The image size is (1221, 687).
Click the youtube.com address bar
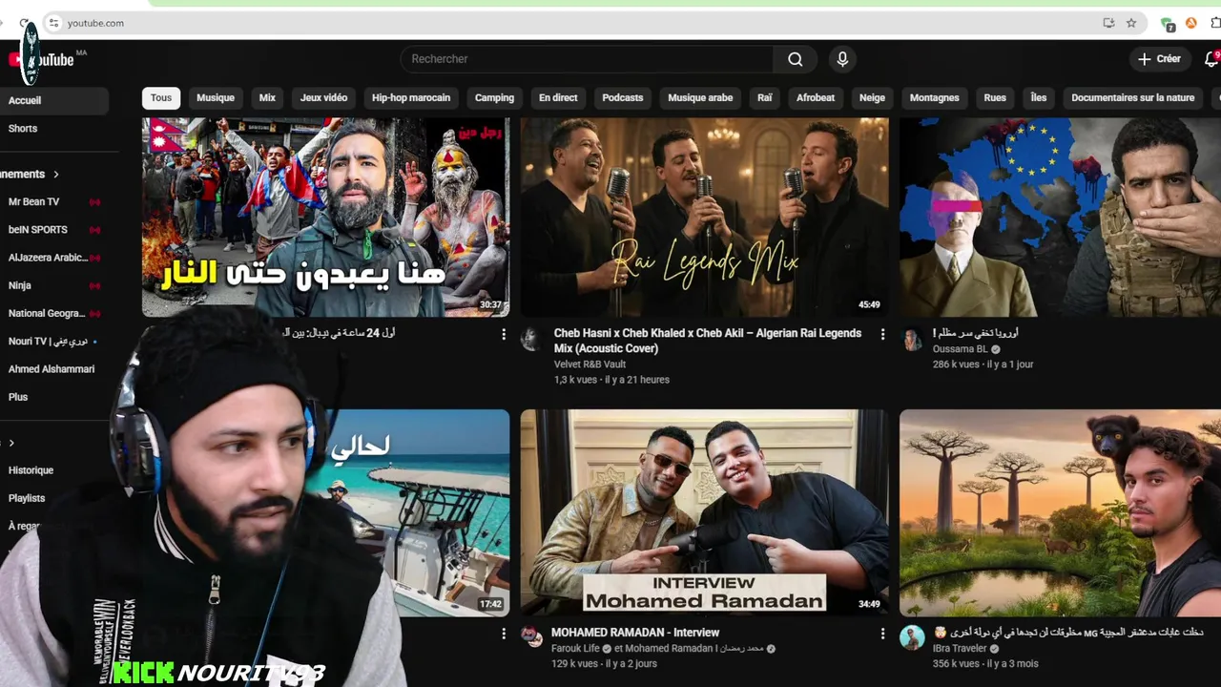[x=572, y=23]
